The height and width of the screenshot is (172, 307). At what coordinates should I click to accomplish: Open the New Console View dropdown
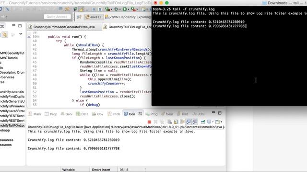tap(221, 122)
